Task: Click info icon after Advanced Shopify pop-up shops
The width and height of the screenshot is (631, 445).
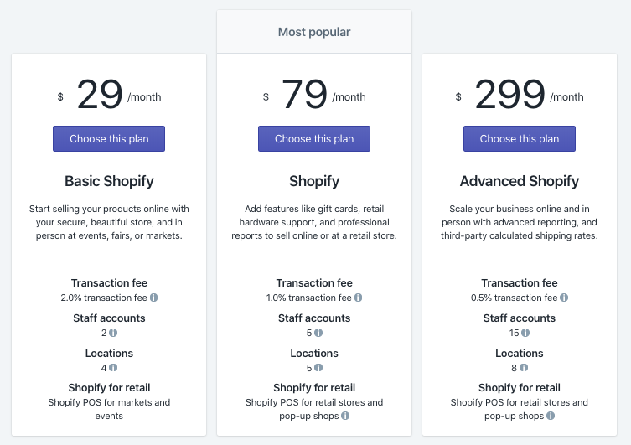Action: [551, 416]
